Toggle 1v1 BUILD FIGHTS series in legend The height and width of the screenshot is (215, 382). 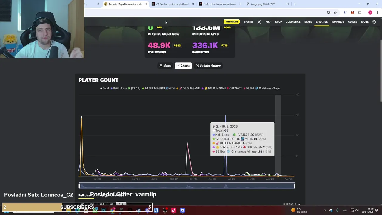(x=158, y=88)
